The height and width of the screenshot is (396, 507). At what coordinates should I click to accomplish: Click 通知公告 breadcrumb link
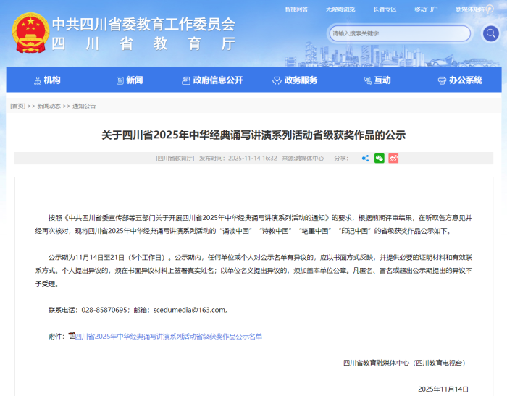(83, 106)
